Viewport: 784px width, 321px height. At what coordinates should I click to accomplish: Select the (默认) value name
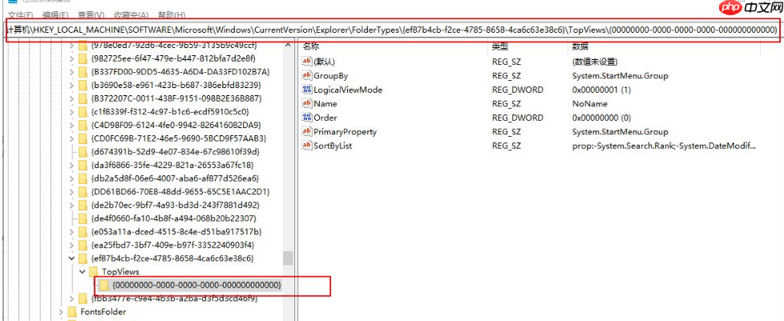pyautogui.click(x=324, y=62)
